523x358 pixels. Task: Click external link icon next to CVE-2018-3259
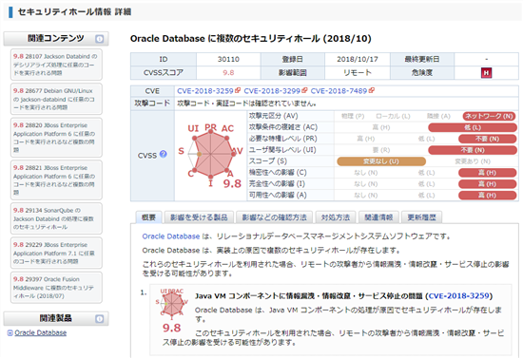coord(238,90)
